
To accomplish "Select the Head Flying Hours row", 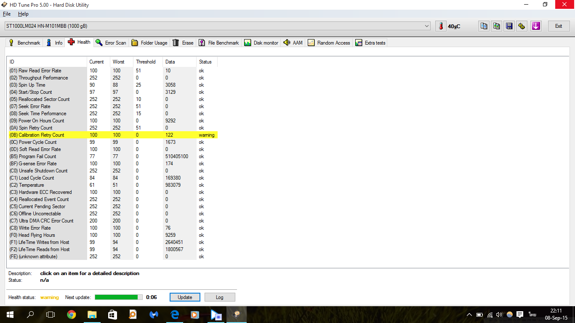I will (x=113, y=235).
